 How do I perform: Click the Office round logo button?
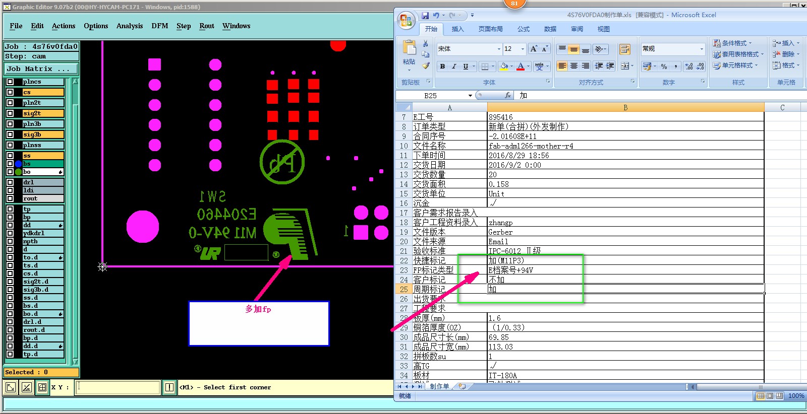(x=406, y=21)
